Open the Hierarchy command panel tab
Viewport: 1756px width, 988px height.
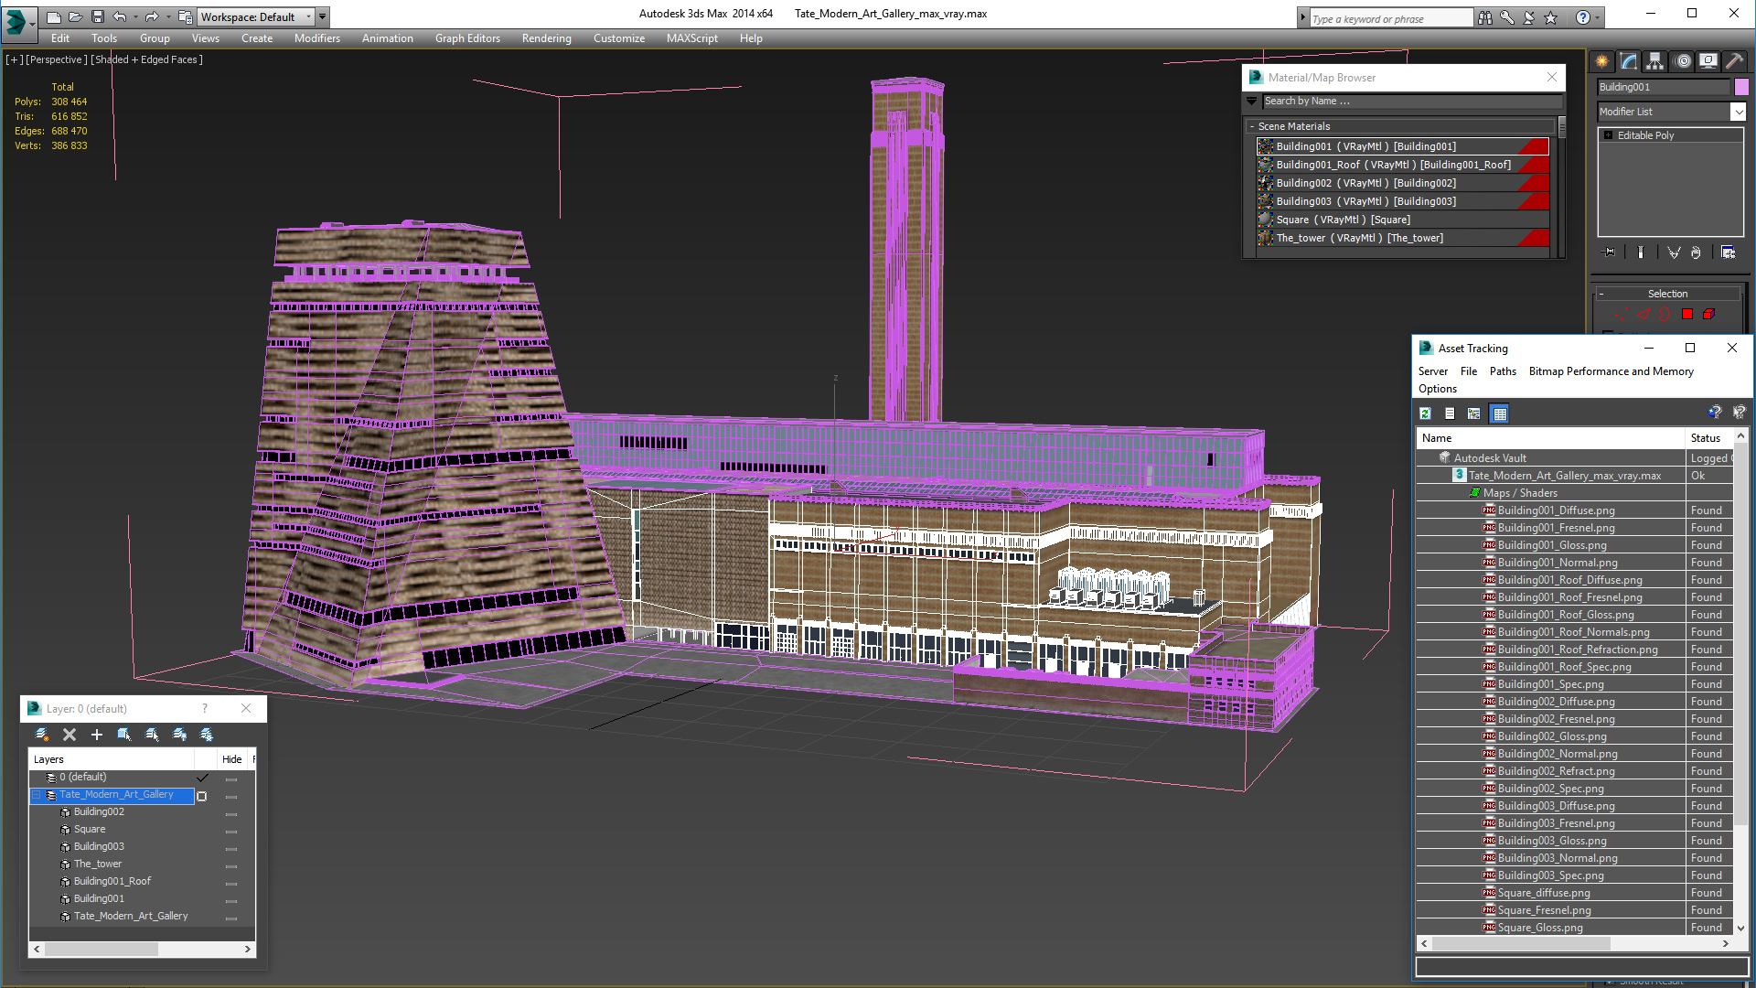point(1655,61)
